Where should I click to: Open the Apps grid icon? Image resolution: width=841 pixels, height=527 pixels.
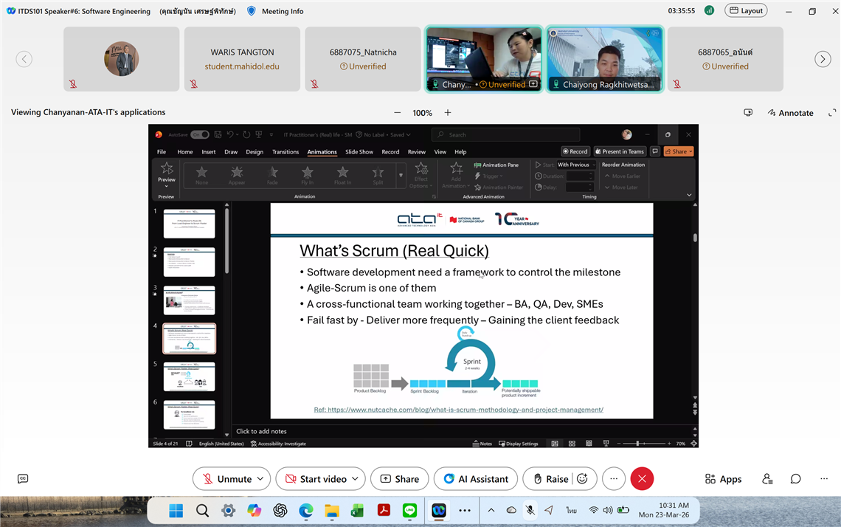[723, 479]
